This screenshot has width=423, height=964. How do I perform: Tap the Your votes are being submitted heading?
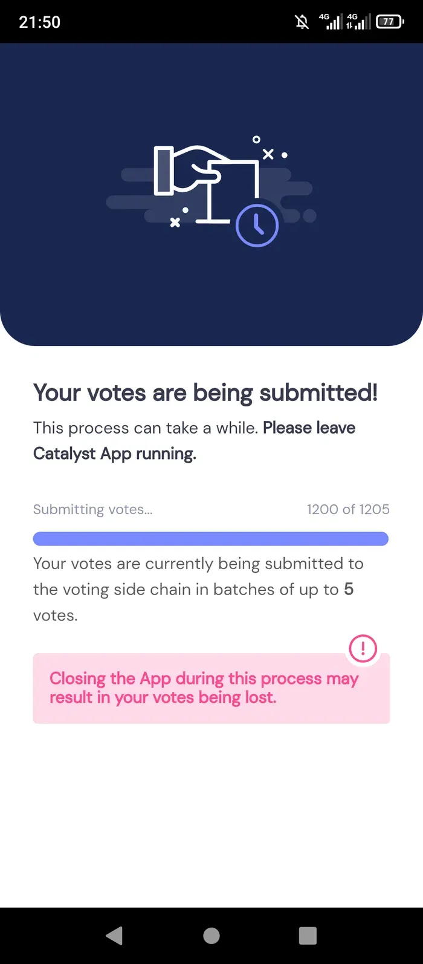(205, 393)
